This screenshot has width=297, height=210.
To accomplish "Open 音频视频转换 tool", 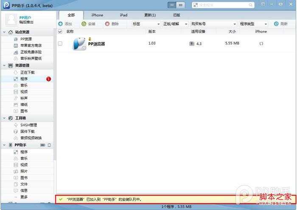I will coord(27,138).
